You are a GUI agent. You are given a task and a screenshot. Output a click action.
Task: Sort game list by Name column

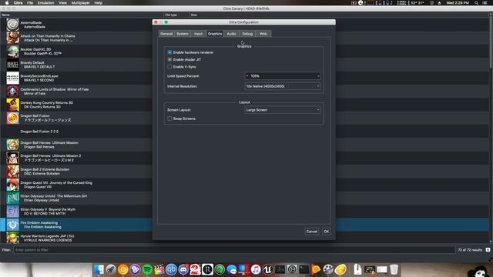[82, 15]
